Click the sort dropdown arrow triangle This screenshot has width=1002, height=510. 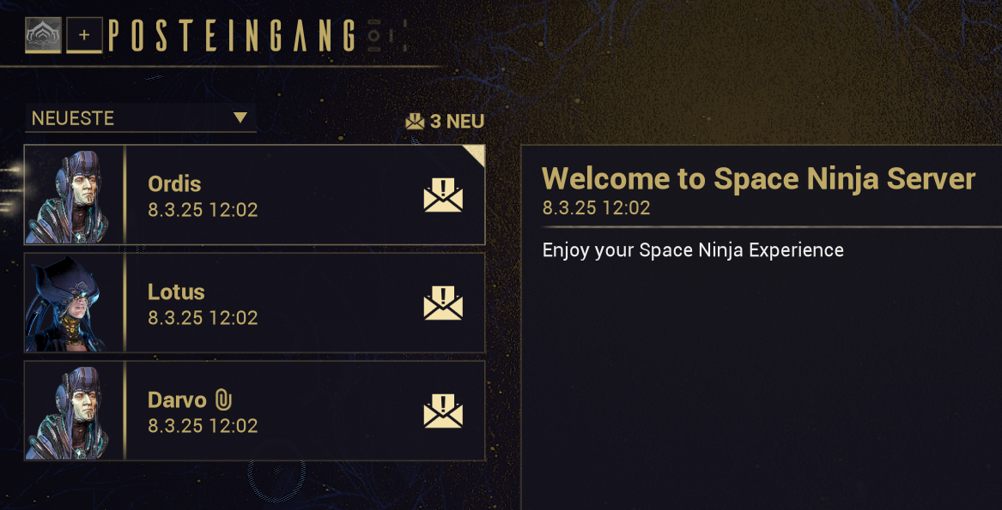tap(240, 118)
